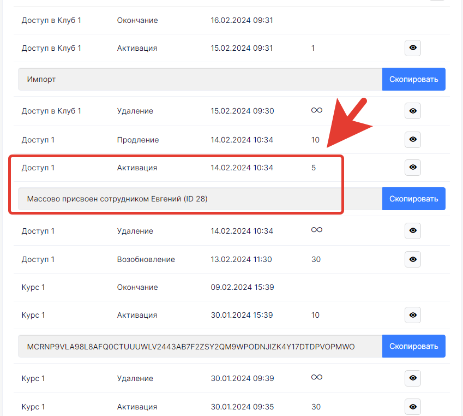Click eye icon for Доступ в Клуб 1 Активация
This screenshot has width=463, height=416.
(x=413, y=48)
